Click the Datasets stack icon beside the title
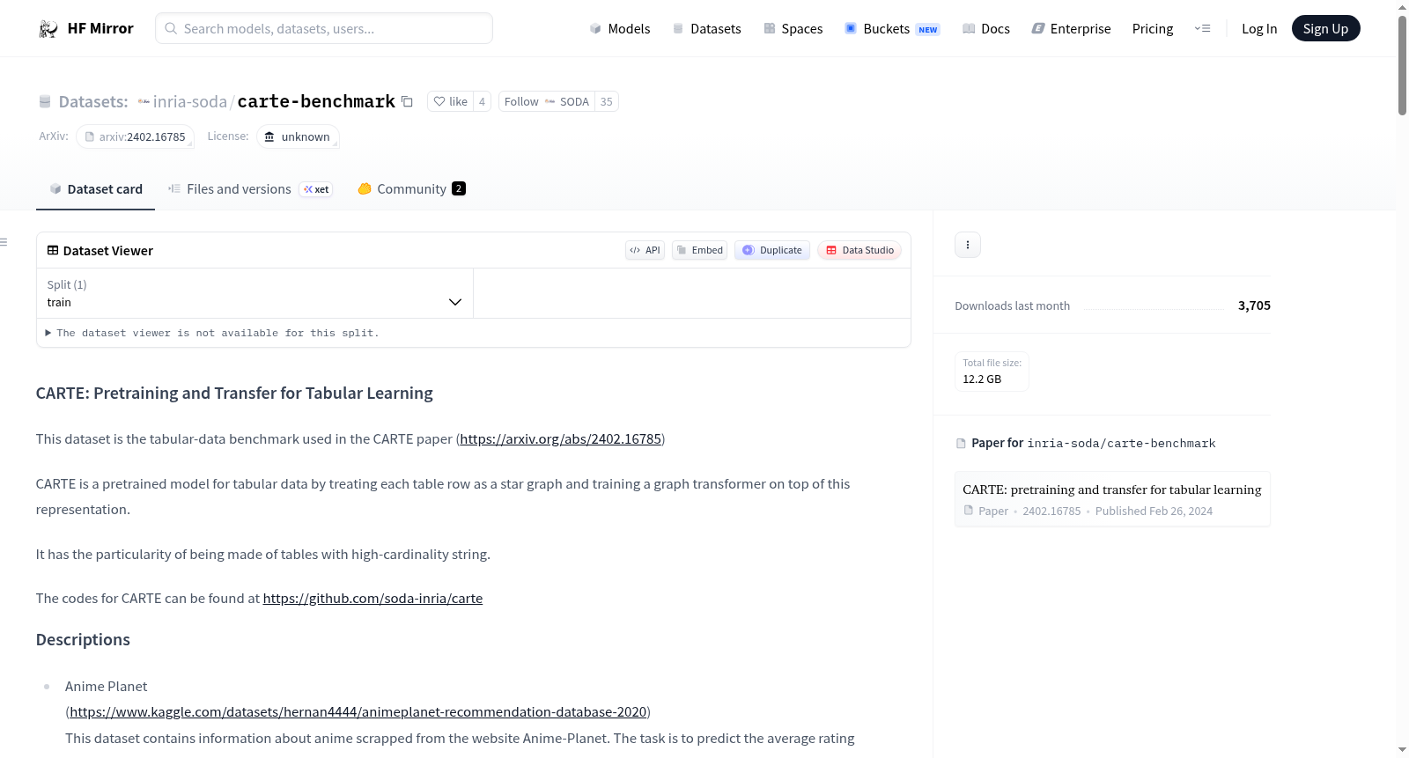1409x758 pixels. 45,102
